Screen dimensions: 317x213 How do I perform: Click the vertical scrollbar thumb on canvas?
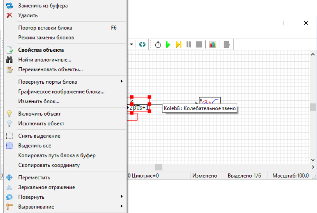click(313, 107)
